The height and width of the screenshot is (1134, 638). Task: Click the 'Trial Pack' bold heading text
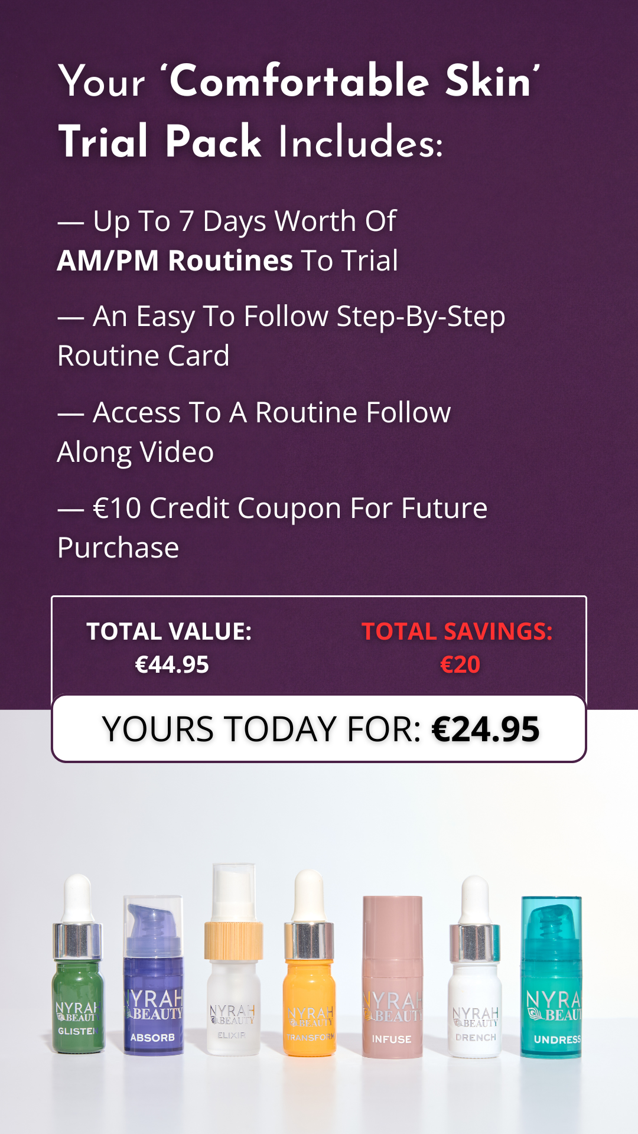pos(160,142)
